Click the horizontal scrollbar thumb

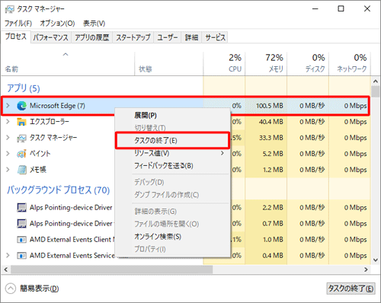click(111, 270)
